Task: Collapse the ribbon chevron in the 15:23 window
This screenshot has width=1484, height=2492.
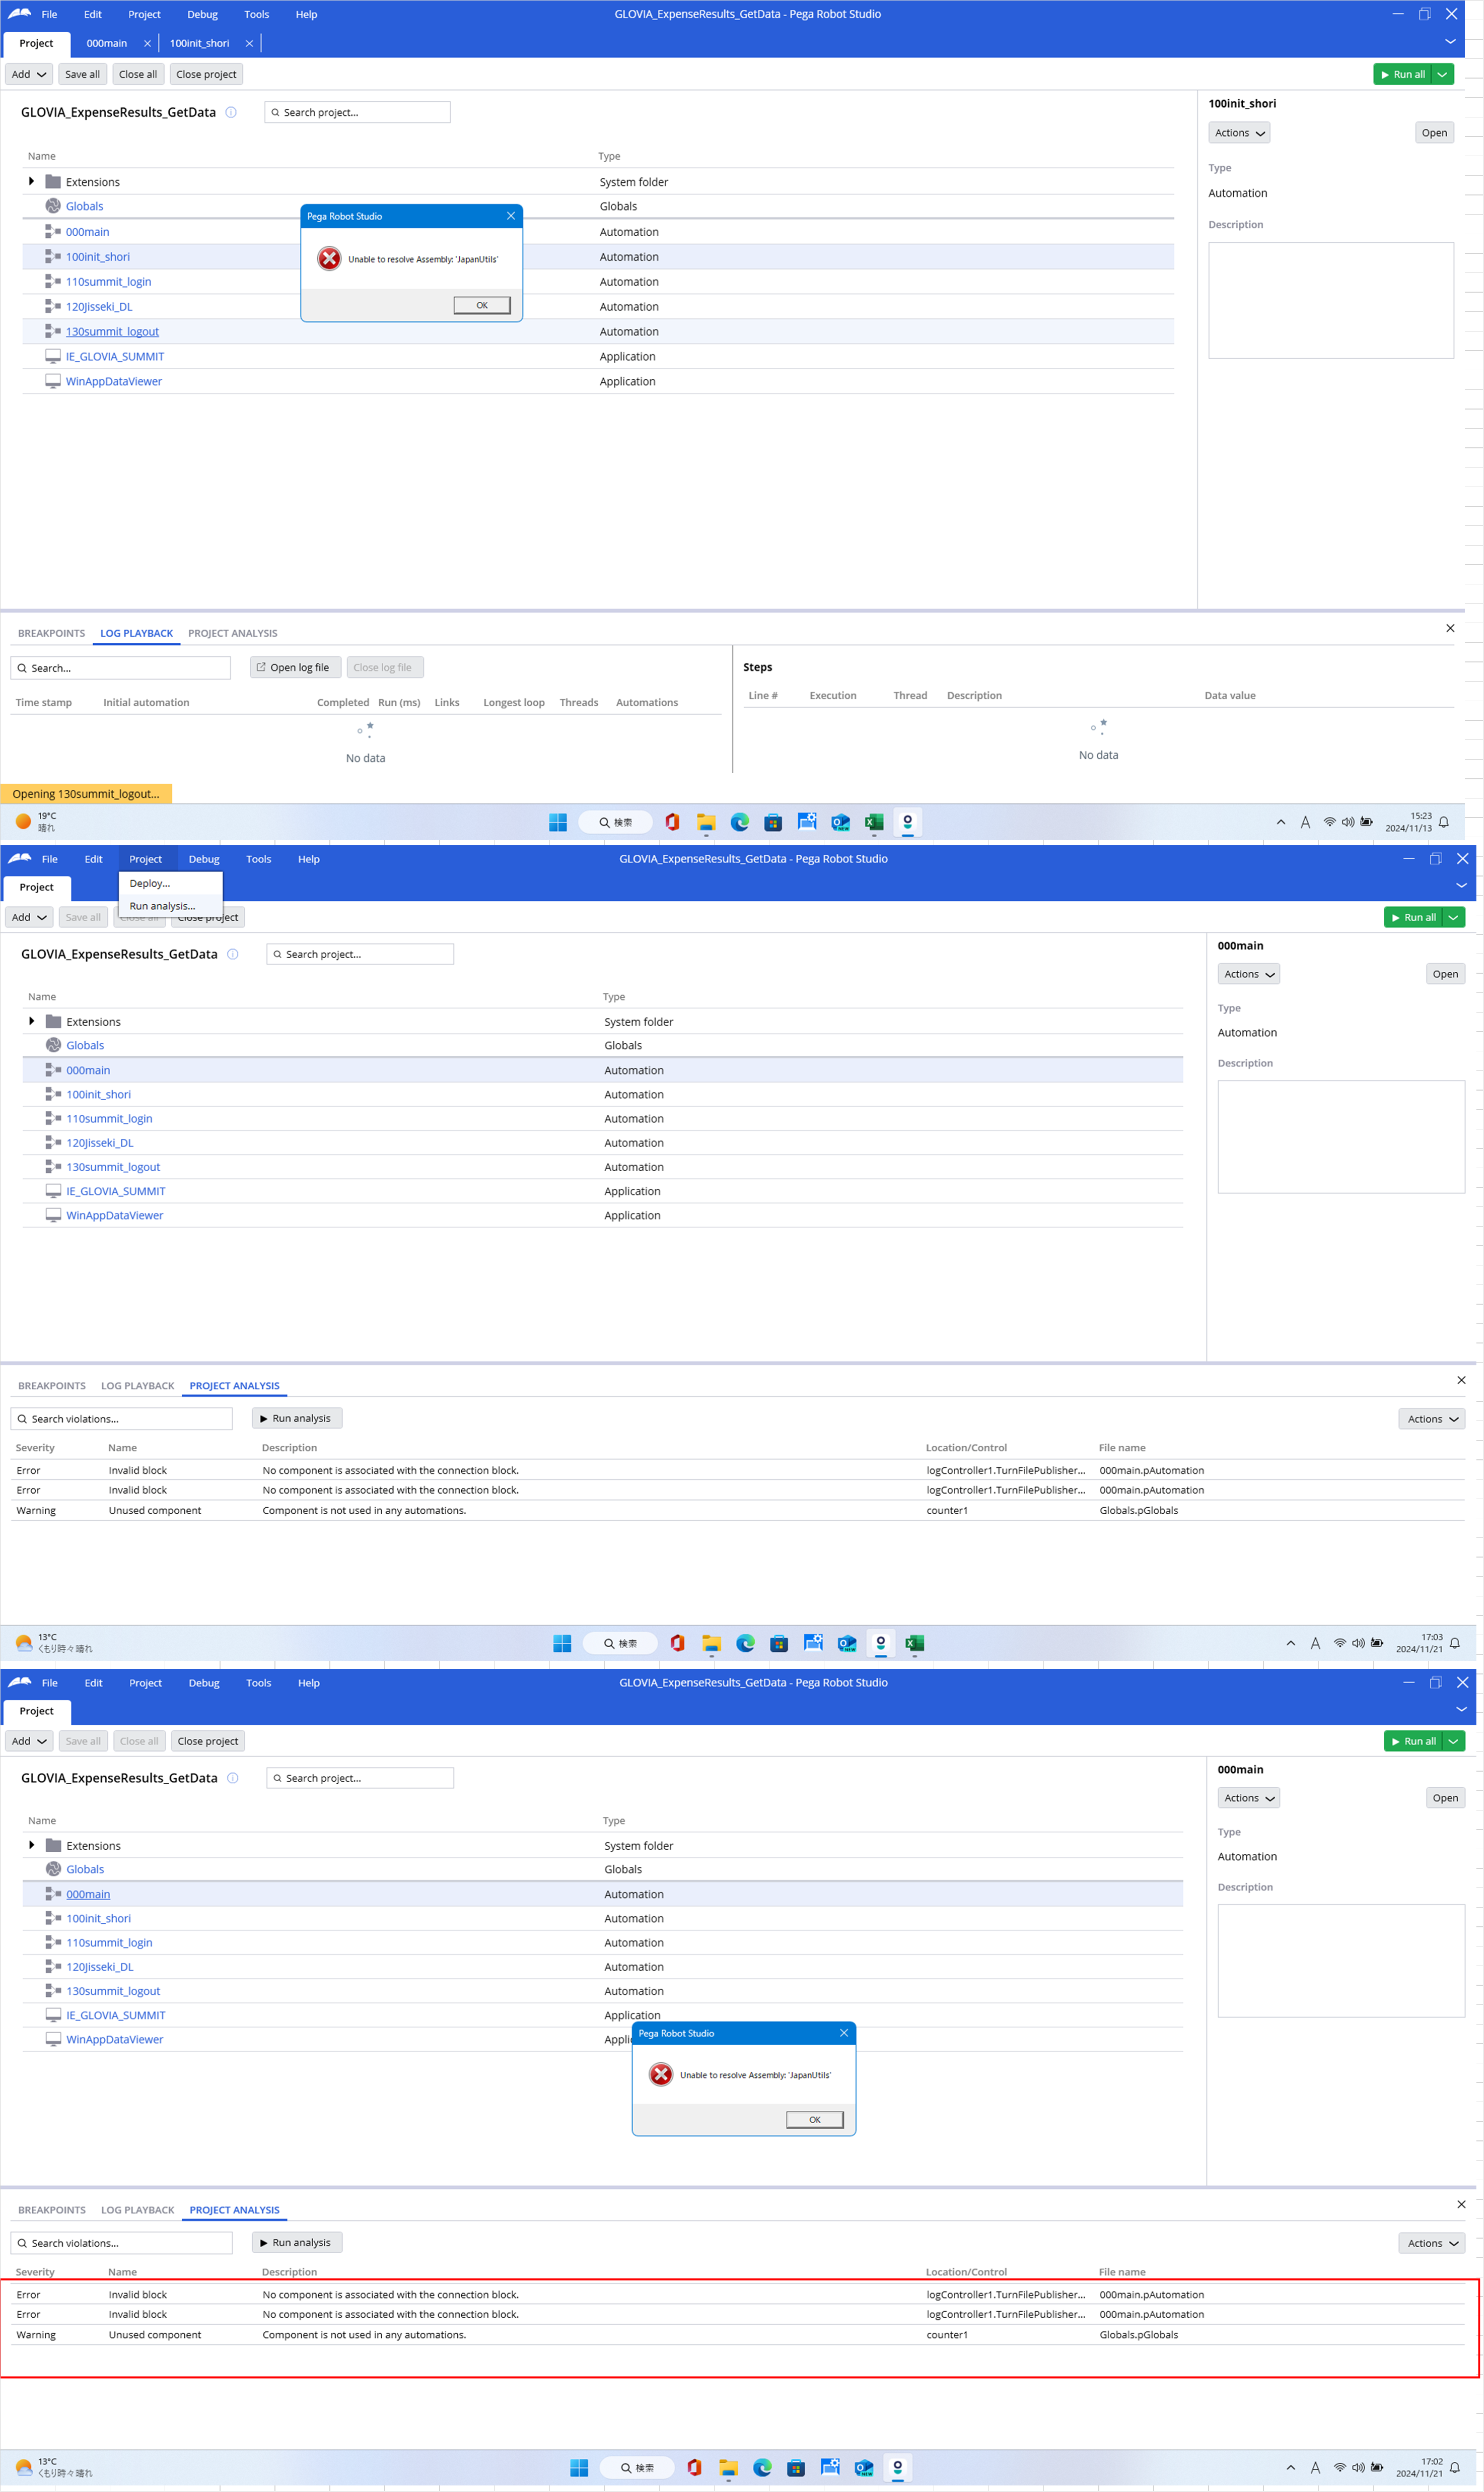Action: pos(1450,42)
